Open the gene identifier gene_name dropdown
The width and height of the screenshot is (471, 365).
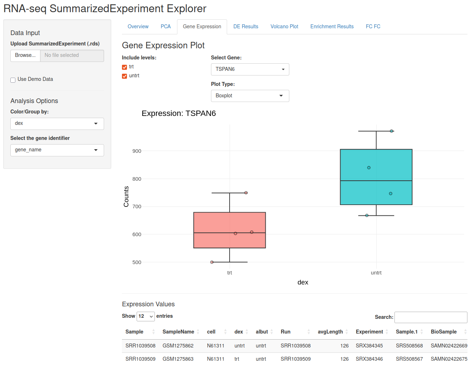57,150
